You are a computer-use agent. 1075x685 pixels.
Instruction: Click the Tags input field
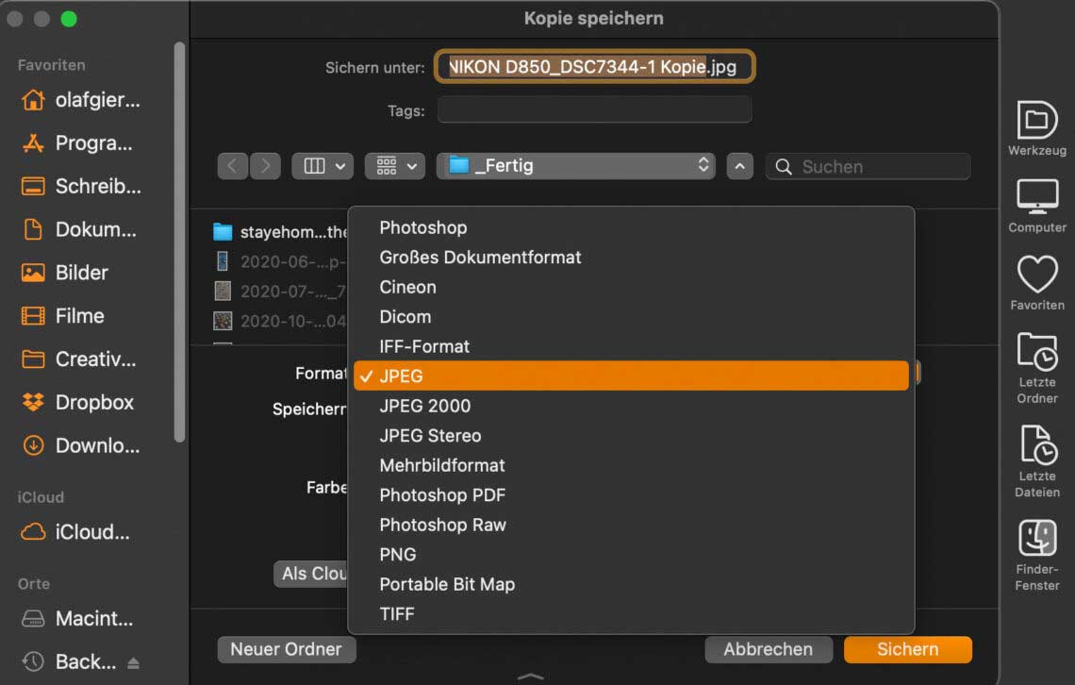pyautogui.click(x=594, y=109)
